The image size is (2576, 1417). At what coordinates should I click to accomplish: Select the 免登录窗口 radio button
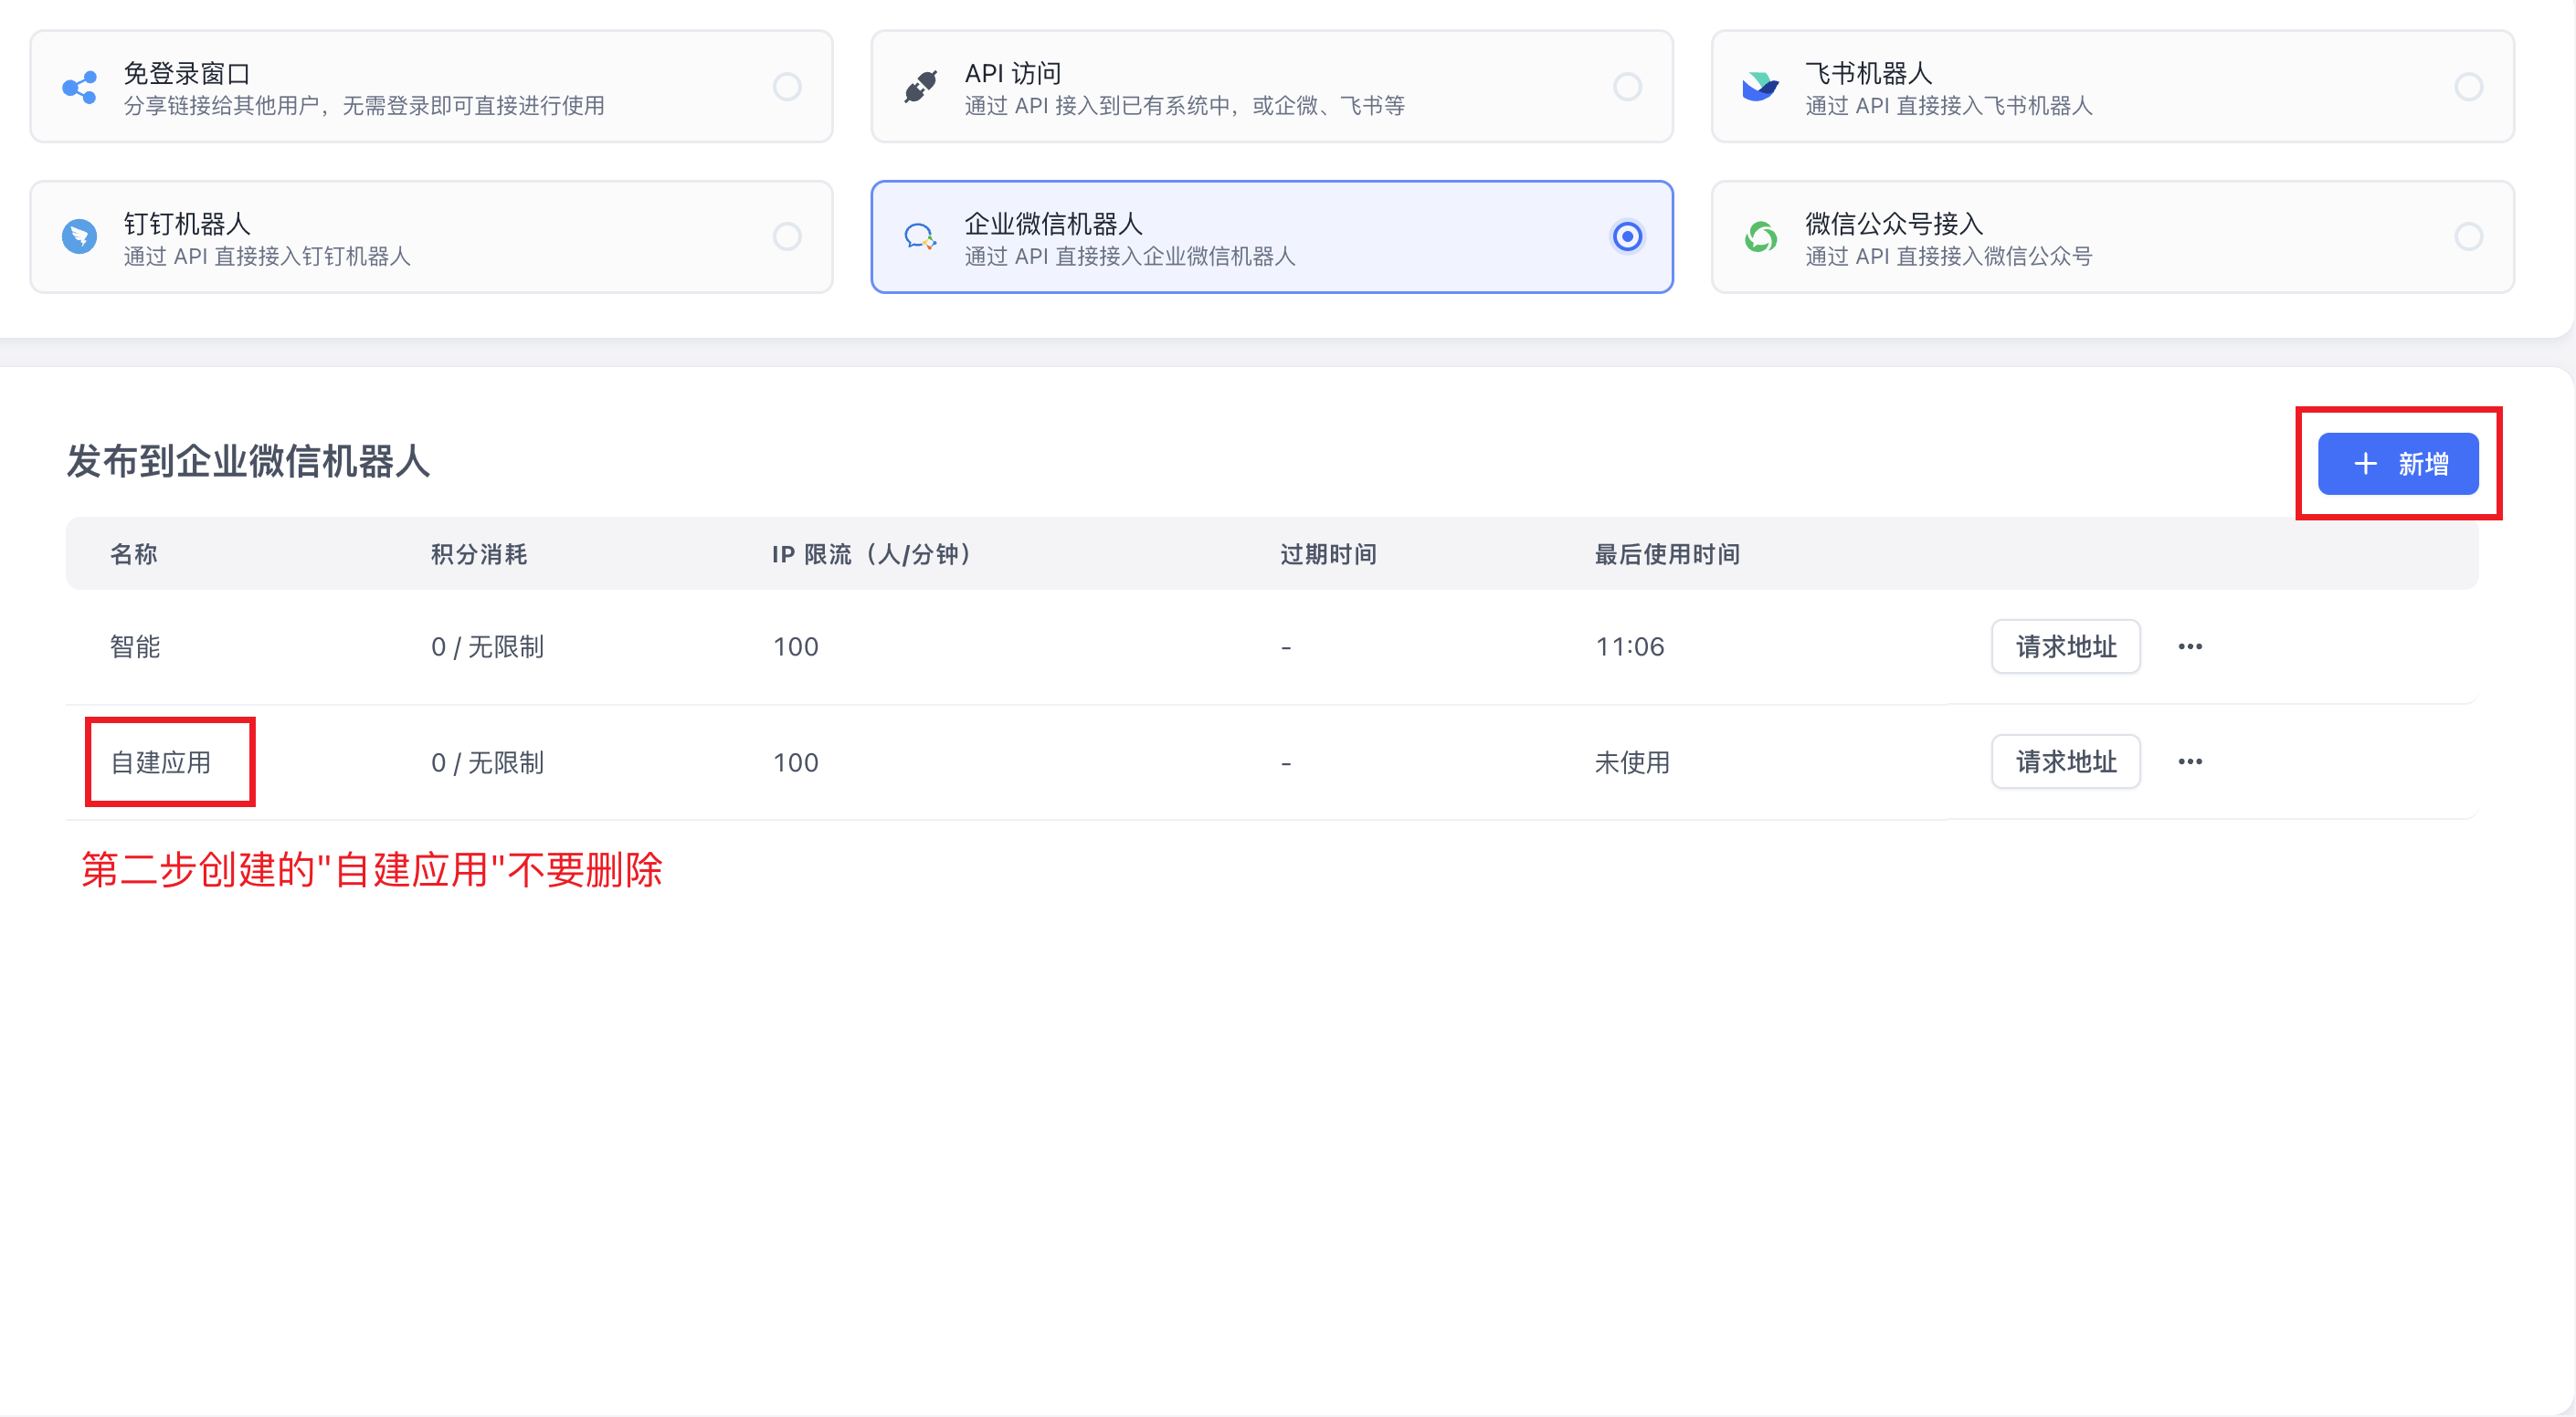click(x=787, y=87)
